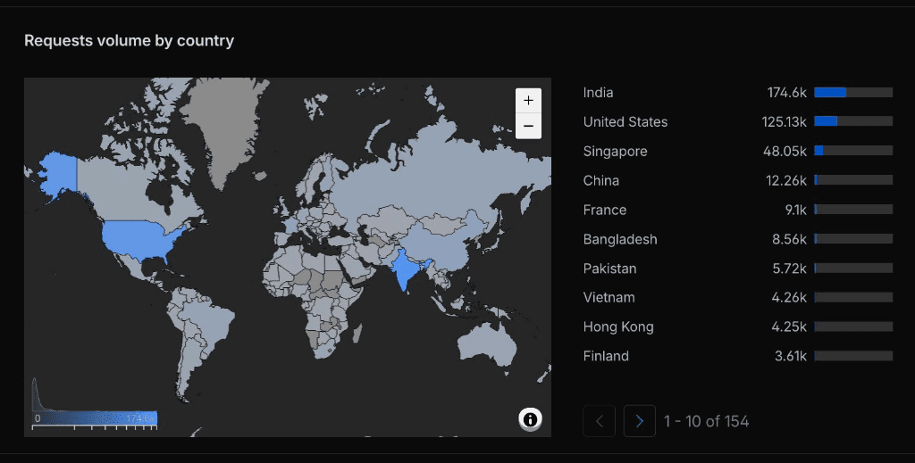Click the 8.56k value for Bangladesh
This screenshot has width=915, height=463.
pos(789,239)
